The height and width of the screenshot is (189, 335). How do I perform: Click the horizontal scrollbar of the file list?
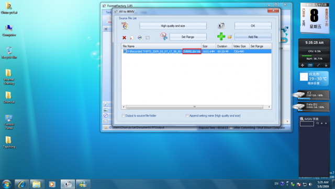point(194,107)
